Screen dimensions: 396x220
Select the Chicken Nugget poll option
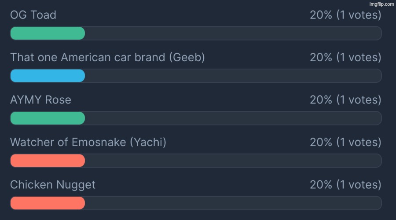tap(53, 184)
